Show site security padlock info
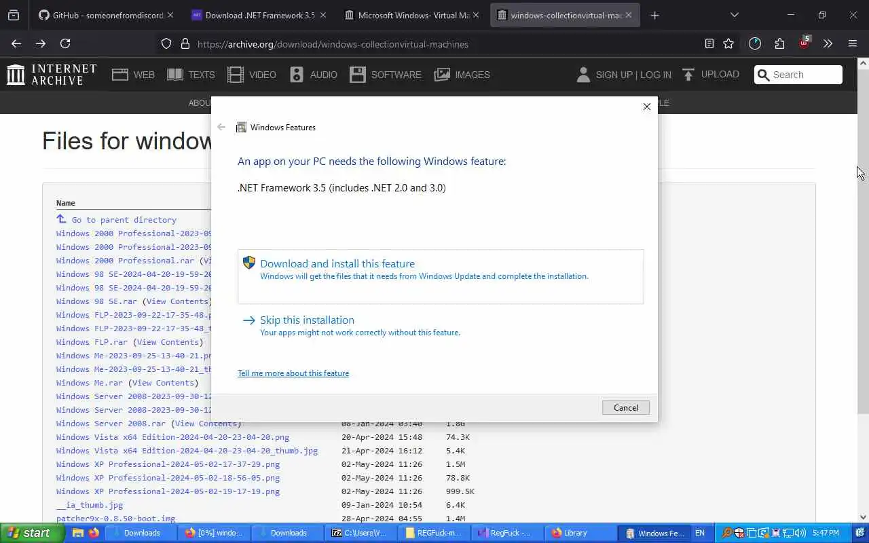 click(185, 44)
